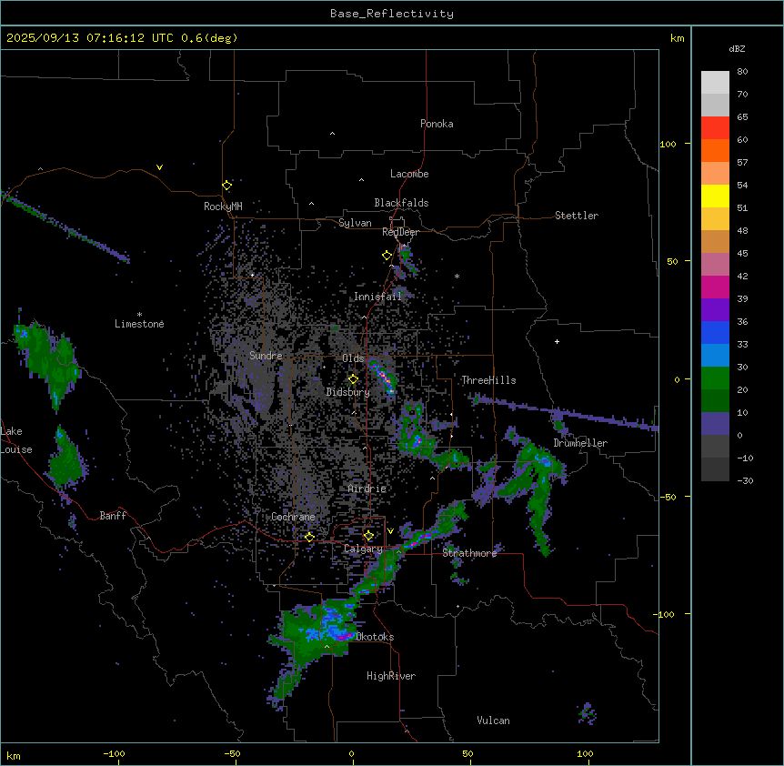Select the brown 48-45 dBZ legend swatch
This screenshot has height=766, width=784.
[x=715, y=241]
